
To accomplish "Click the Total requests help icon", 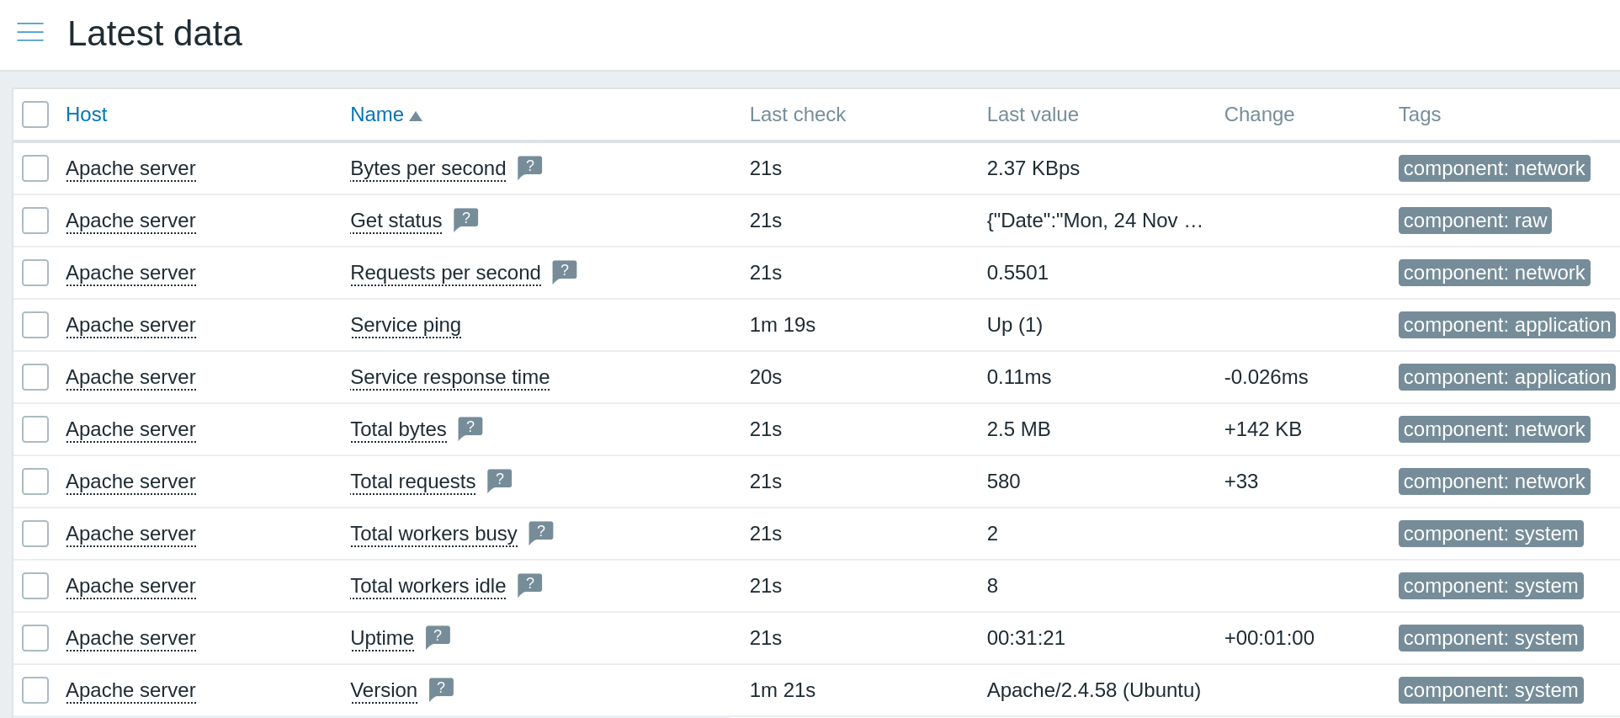I will point(499,480).
